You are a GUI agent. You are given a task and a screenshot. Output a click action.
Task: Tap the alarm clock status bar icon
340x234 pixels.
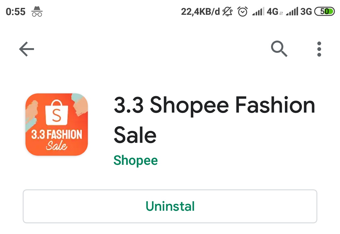(242, 11)
